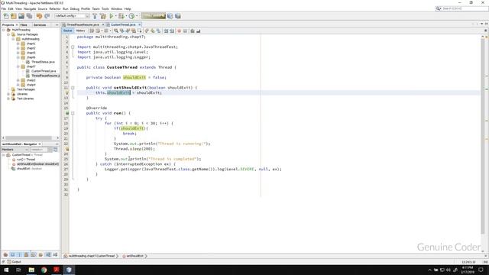
Task: Click the Find Selection magnifier icon in editor toolbar
Action: [115, 31]
